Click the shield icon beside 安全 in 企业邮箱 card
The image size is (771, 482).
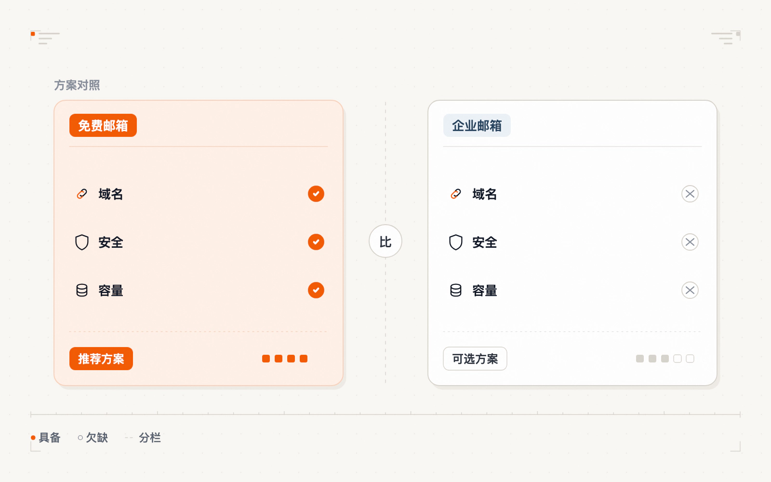tap(456, 242)
